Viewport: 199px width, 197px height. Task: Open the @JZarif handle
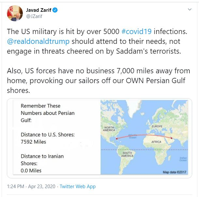[x=34, y=16]
